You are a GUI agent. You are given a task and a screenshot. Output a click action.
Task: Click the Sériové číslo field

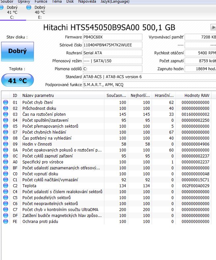112,45
